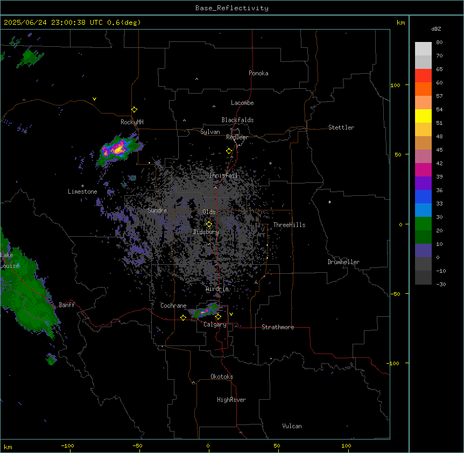Screen dimensions: 464x453
Task: Click the Airdrie city label
Action: (217, 289)
